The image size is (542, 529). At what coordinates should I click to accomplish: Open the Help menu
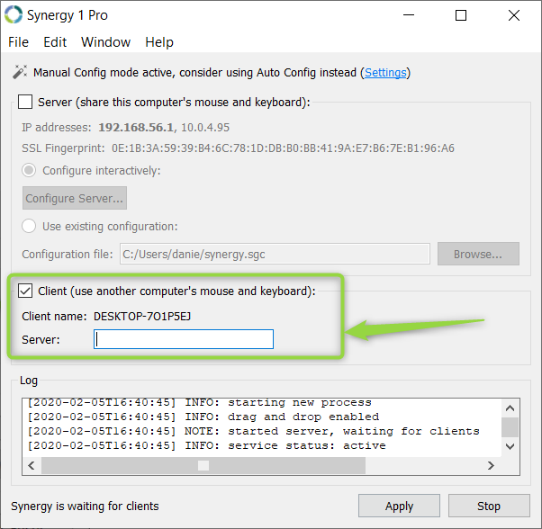tap(159, 42)
